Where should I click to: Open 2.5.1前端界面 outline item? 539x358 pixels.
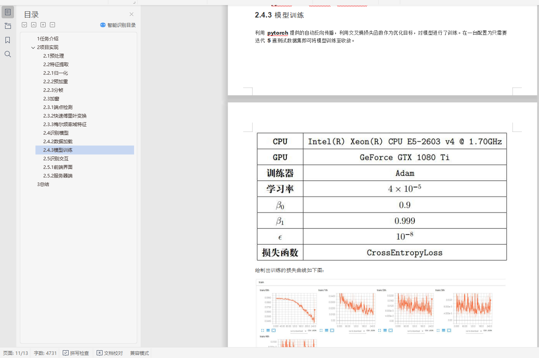[x=58, y=167]
